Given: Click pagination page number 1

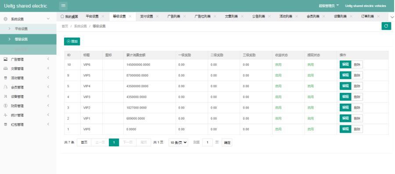Looking at the screenshot, I should [x=114, y=142].
